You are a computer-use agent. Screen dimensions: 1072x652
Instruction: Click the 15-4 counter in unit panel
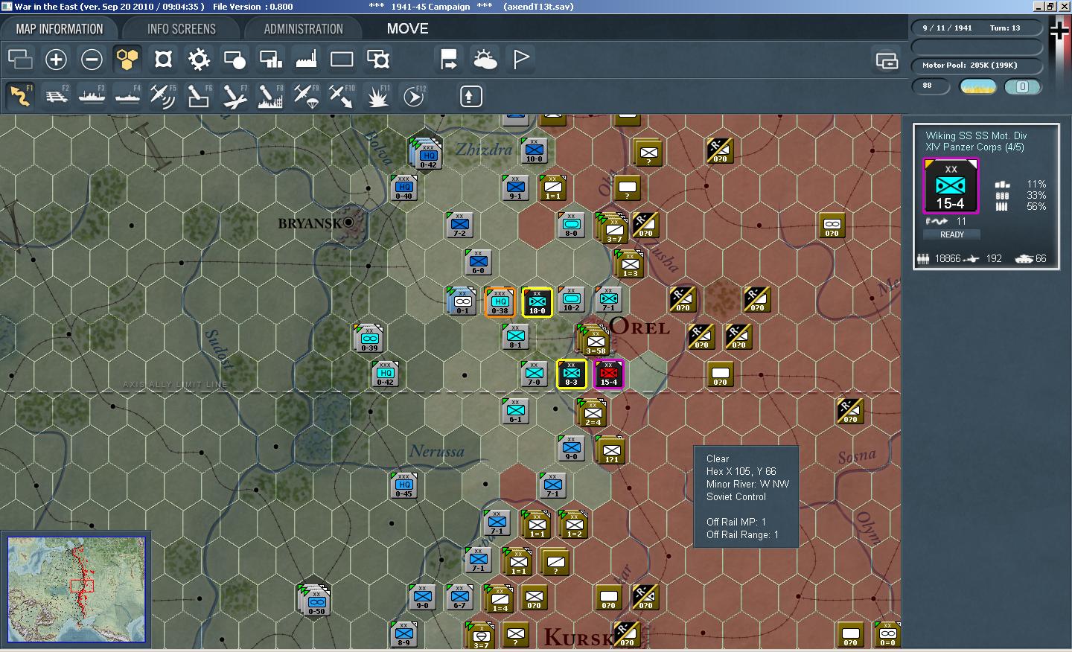(x=951, y=186)
